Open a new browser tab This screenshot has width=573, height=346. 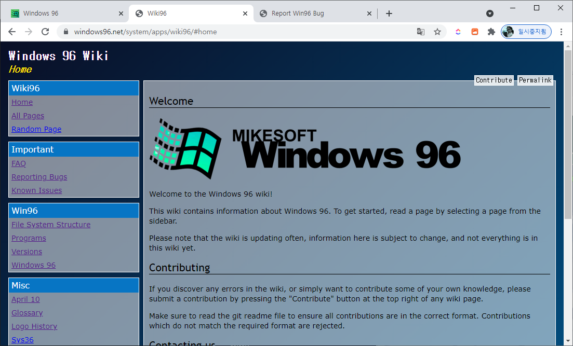pyautogui.click(x=389, y=13)
